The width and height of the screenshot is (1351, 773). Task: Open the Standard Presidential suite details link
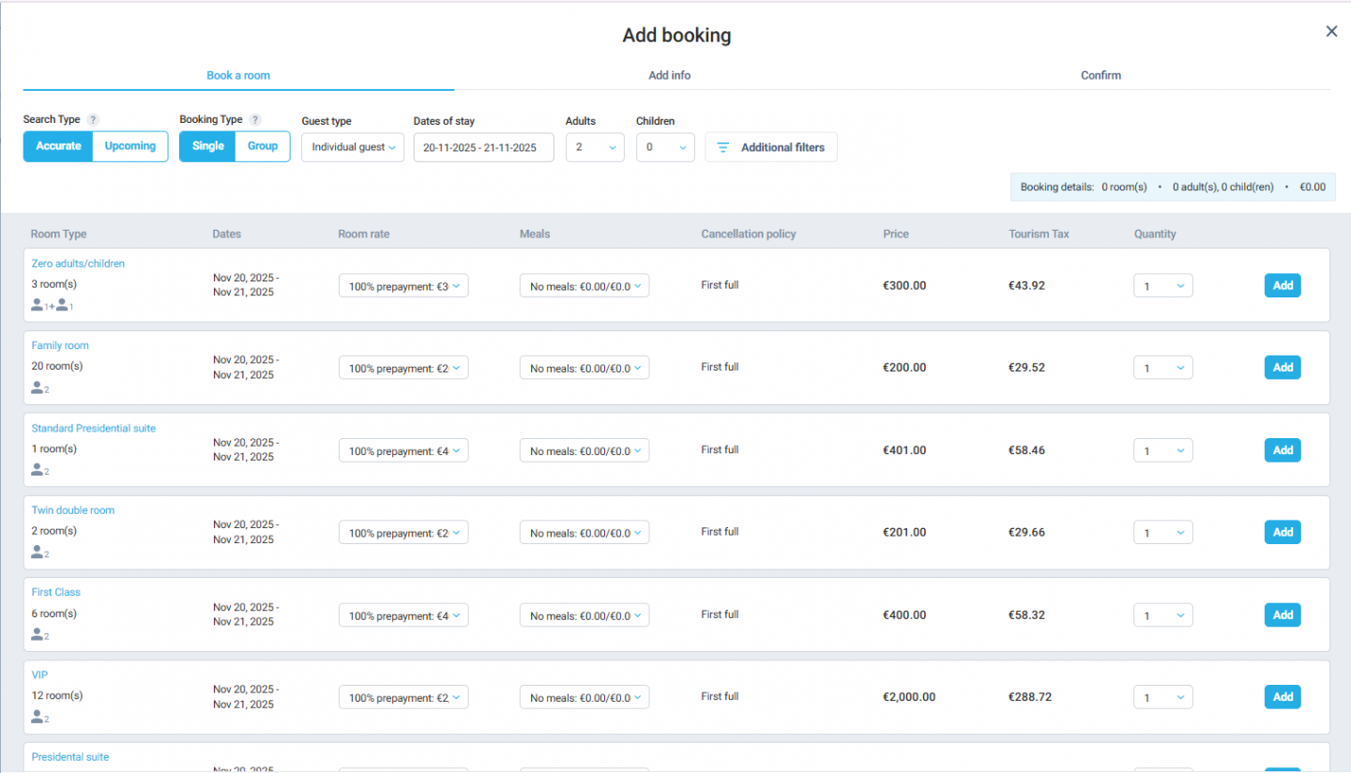[x=93, y=428]
